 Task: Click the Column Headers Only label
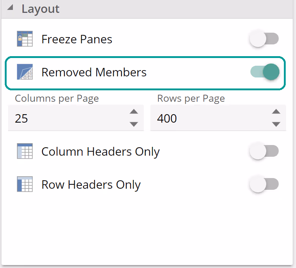tap(100, 152)
